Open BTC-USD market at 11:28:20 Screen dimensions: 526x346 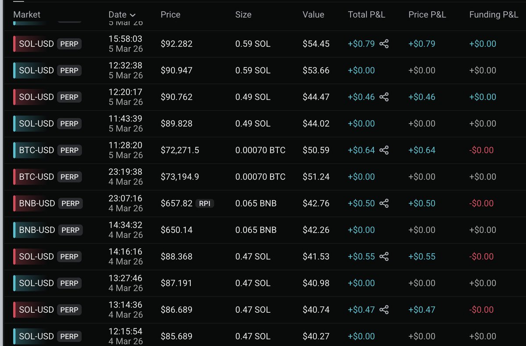click(36, 150)
